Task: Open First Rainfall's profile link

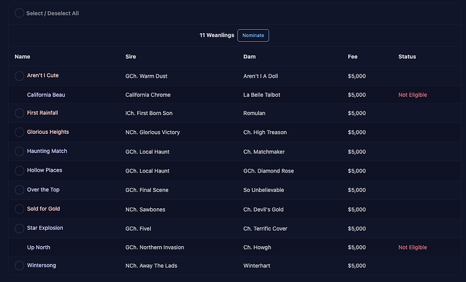Action: (x=43, y=113)
